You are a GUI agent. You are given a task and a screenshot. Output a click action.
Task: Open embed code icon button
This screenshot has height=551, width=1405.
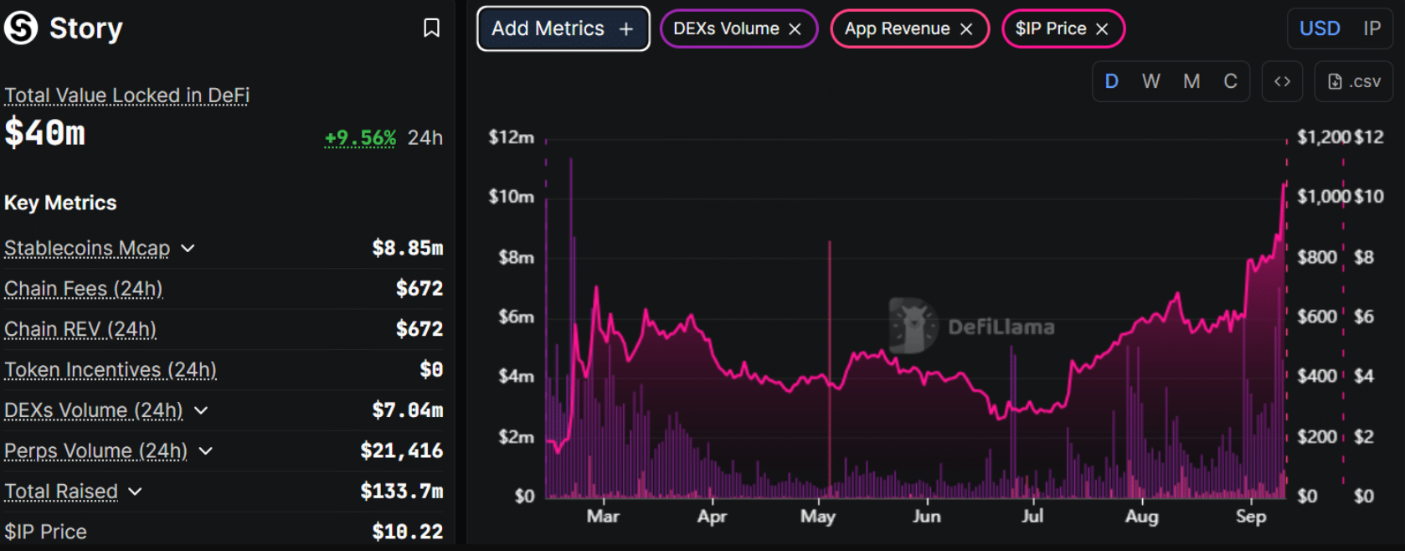tap(1282, 81)
